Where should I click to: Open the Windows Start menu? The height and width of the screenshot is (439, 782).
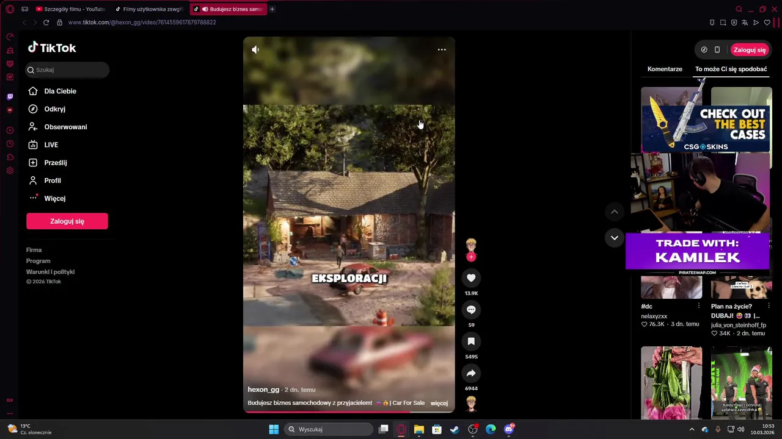pos(274,429)
